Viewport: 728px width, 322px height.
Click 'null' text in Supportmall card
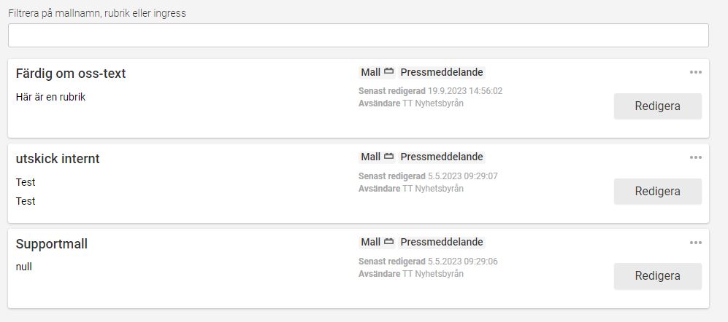click(x=23, y=267)
